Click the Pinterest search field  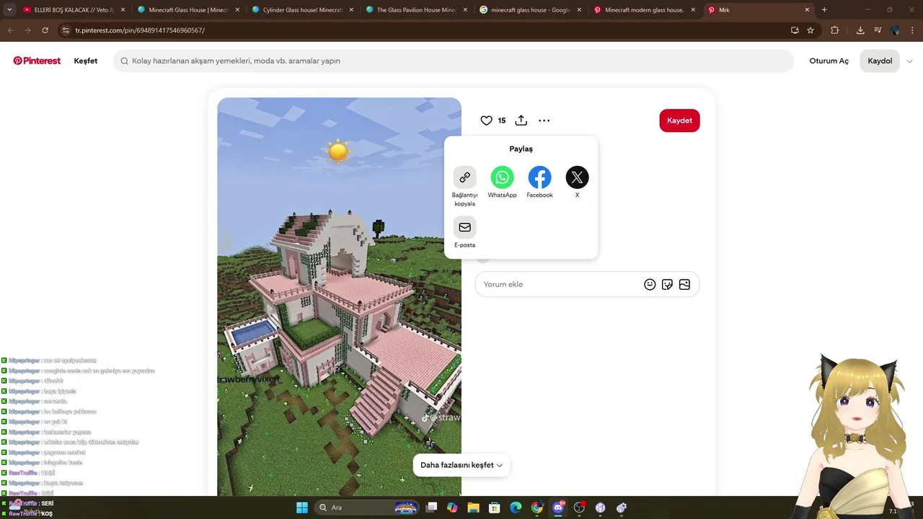coord(454,61)
